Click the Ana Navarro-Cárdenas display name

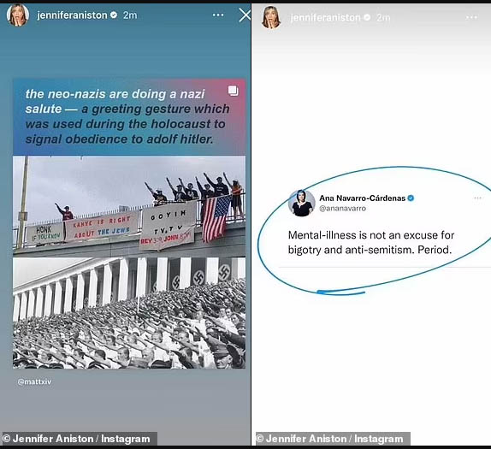point(363,198)
